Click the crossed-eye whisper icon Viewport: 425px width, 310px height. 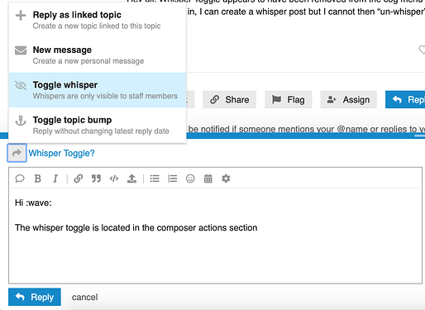(x=21, y=85)
